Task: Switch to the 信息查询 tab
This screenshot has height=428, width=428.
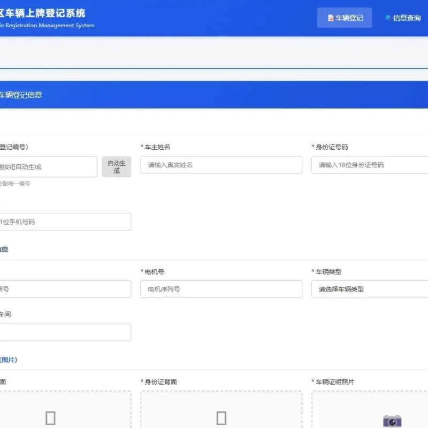Action: [x=403, y=18]
